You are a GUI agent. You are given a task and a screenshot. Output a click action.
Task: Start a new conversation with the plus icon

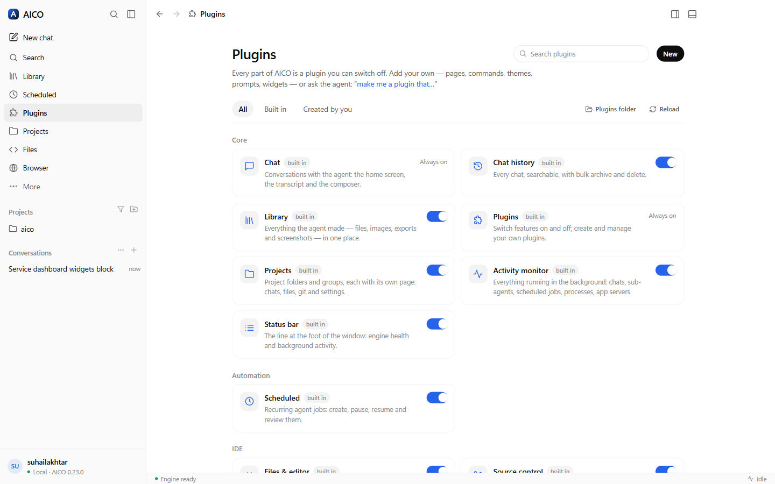point(134,250)
